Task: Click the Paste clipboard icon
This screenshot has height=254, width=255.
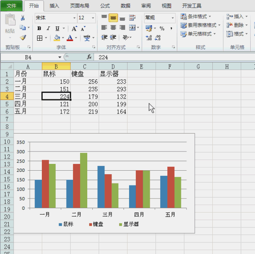Action: 10,20
